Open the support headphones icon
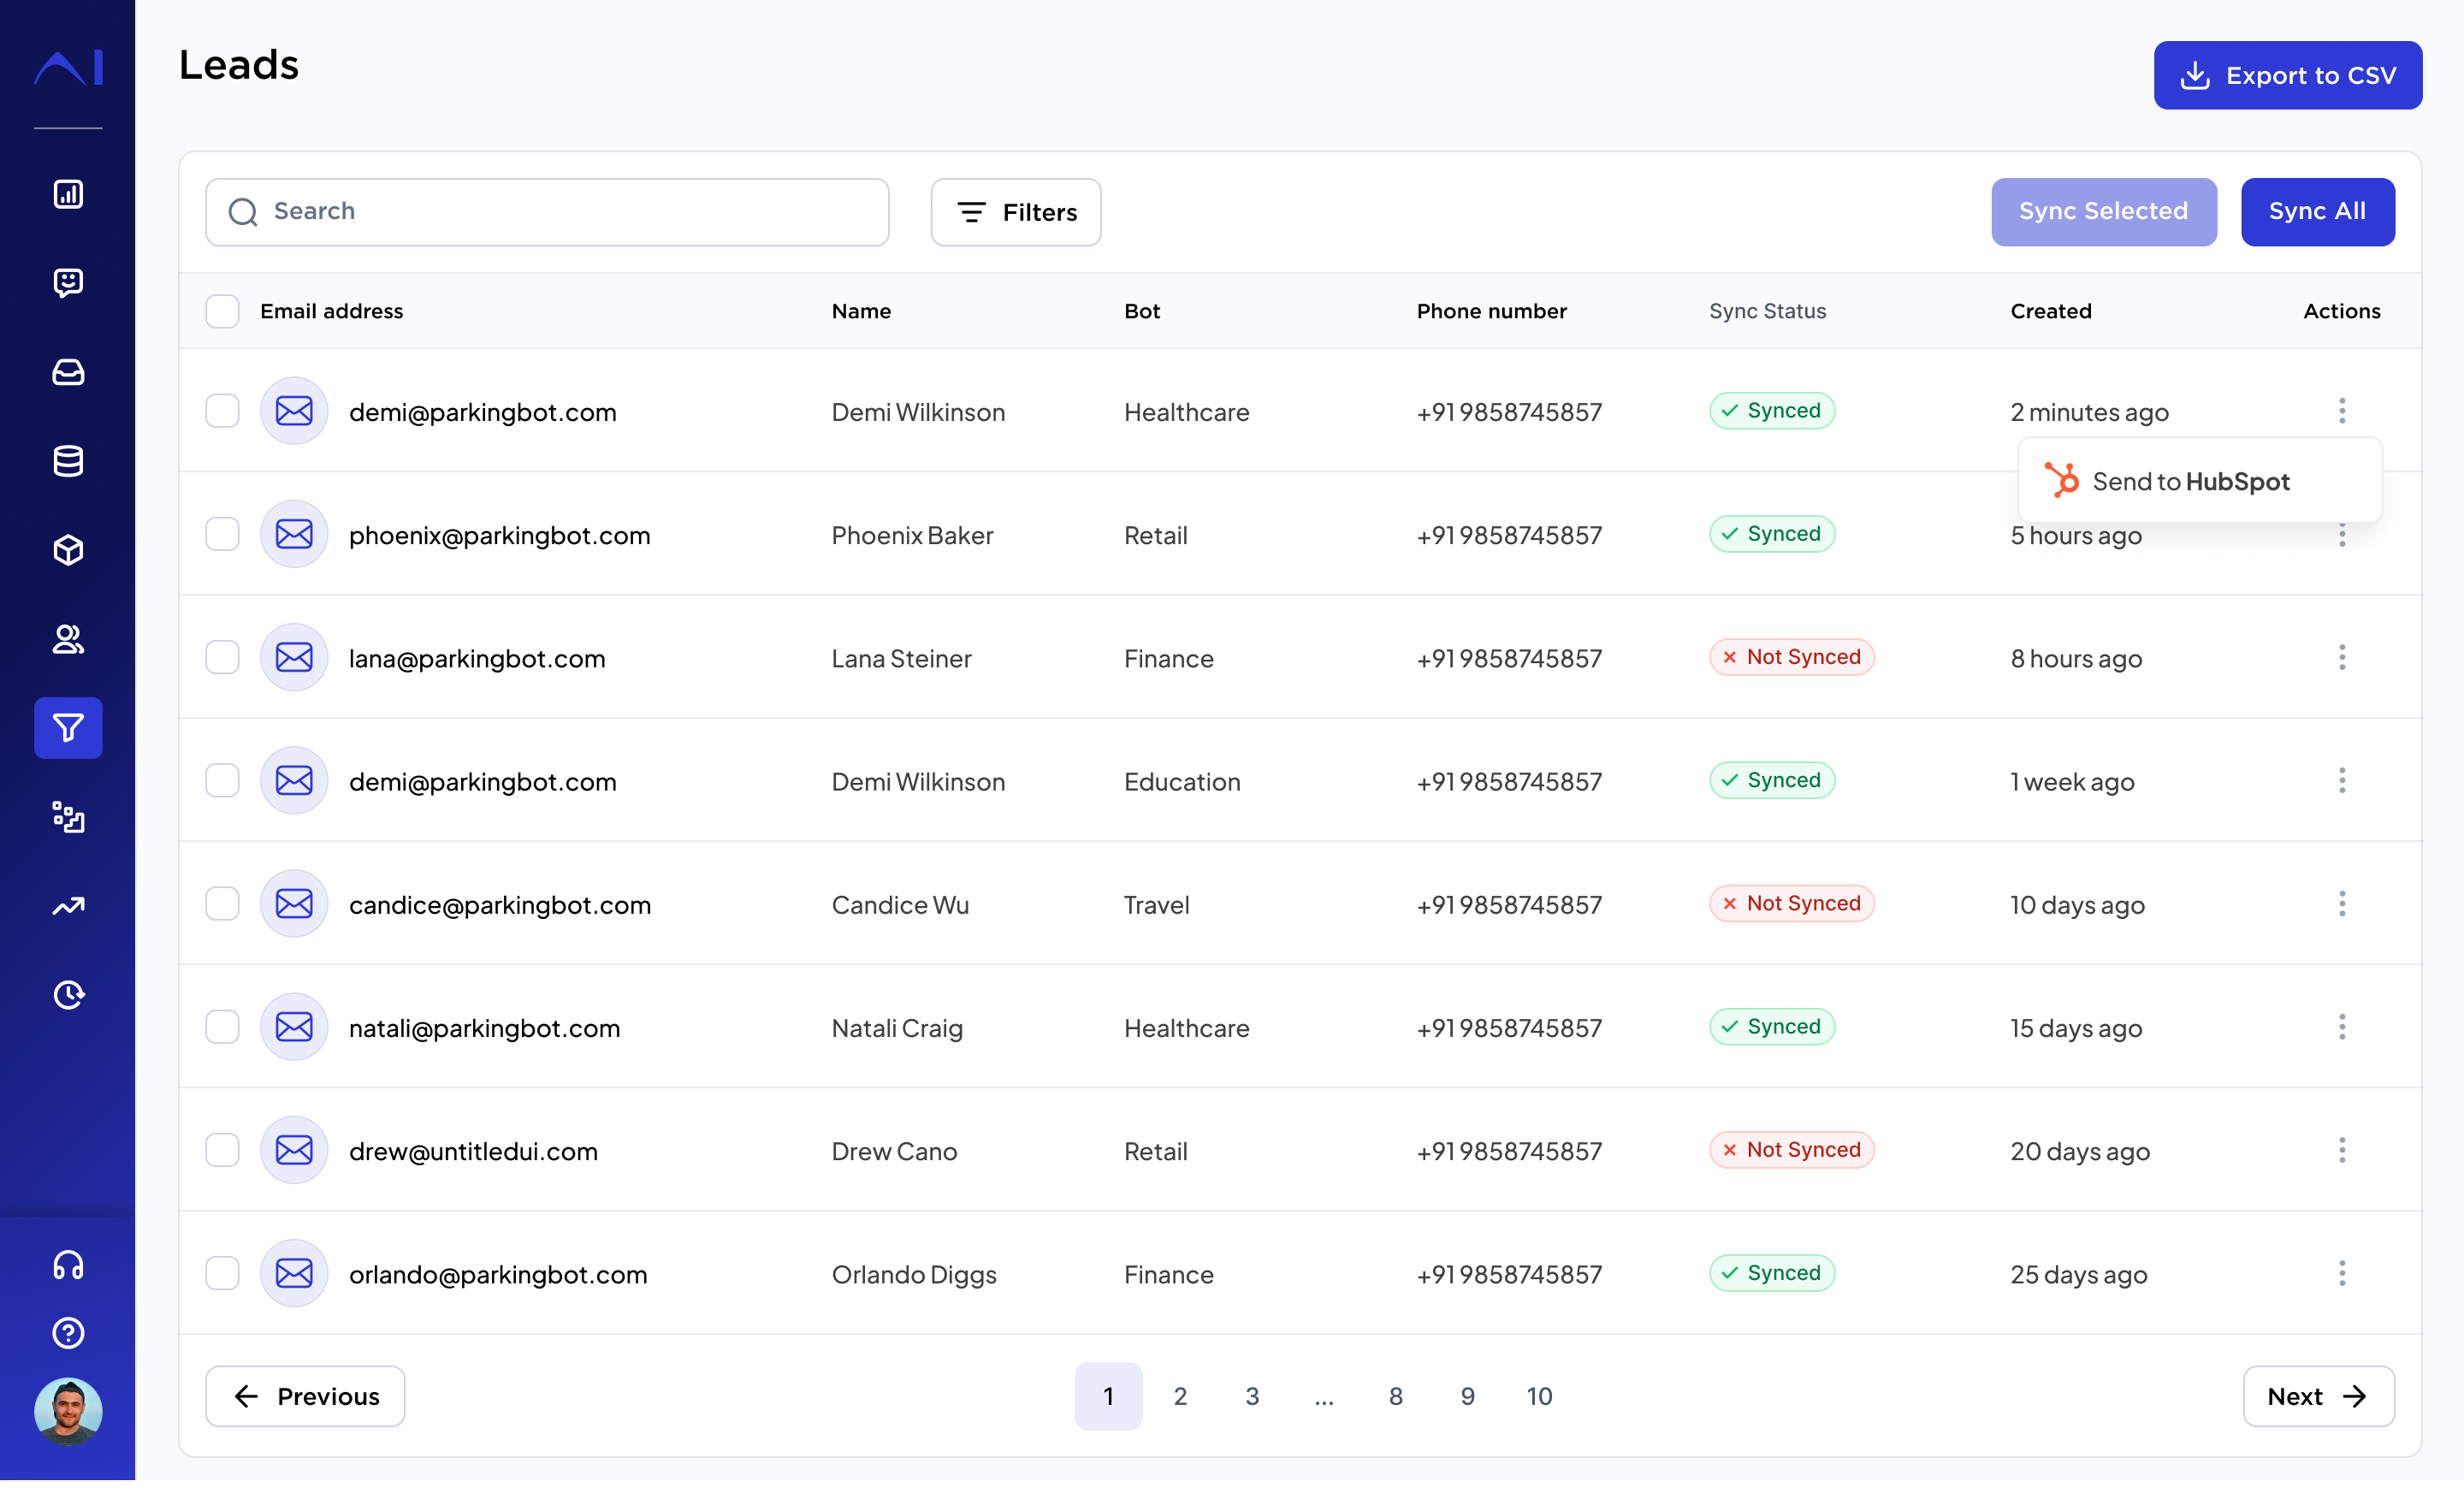Screen dimensions: 2464x1499 [x=68, y=1265]
